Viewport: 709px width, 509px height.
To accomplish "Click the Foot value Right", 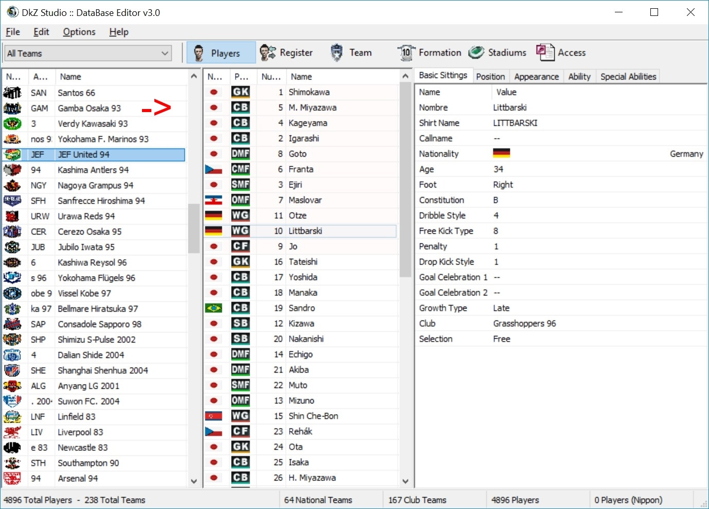I will [x=503, y=185].
